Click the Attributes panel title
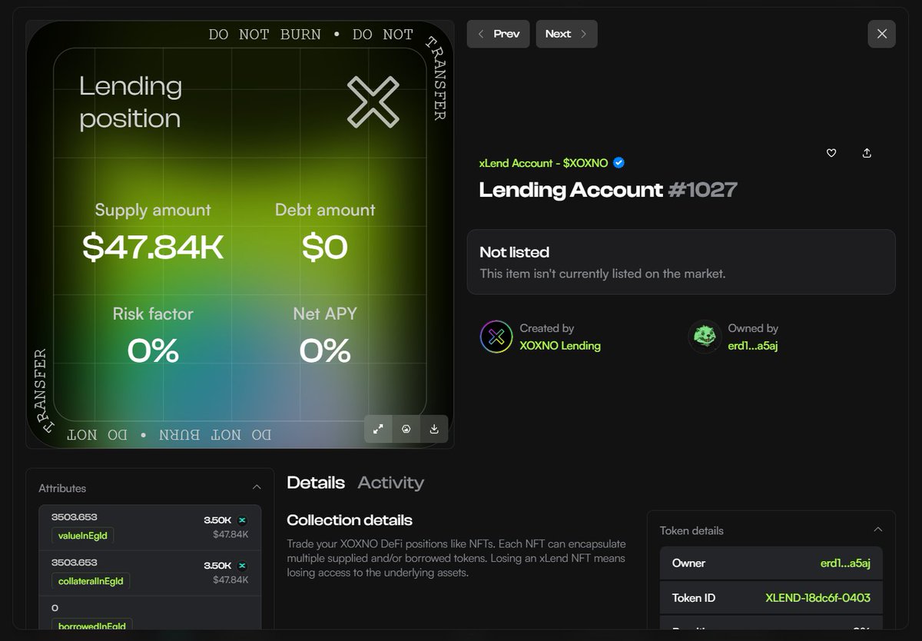Screen dimensions: 922x641 pos(62,488)
